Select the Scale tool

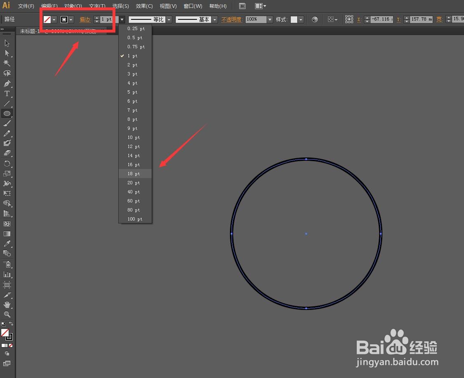(x=7, y=174)
